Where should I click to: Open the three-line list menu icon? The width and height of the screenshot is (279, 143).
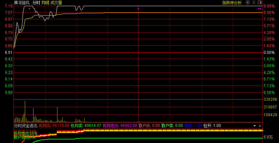coord(254,3)
